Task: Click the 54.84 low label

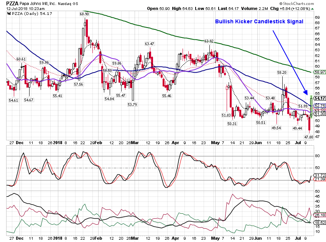Action: coord(109,99)
